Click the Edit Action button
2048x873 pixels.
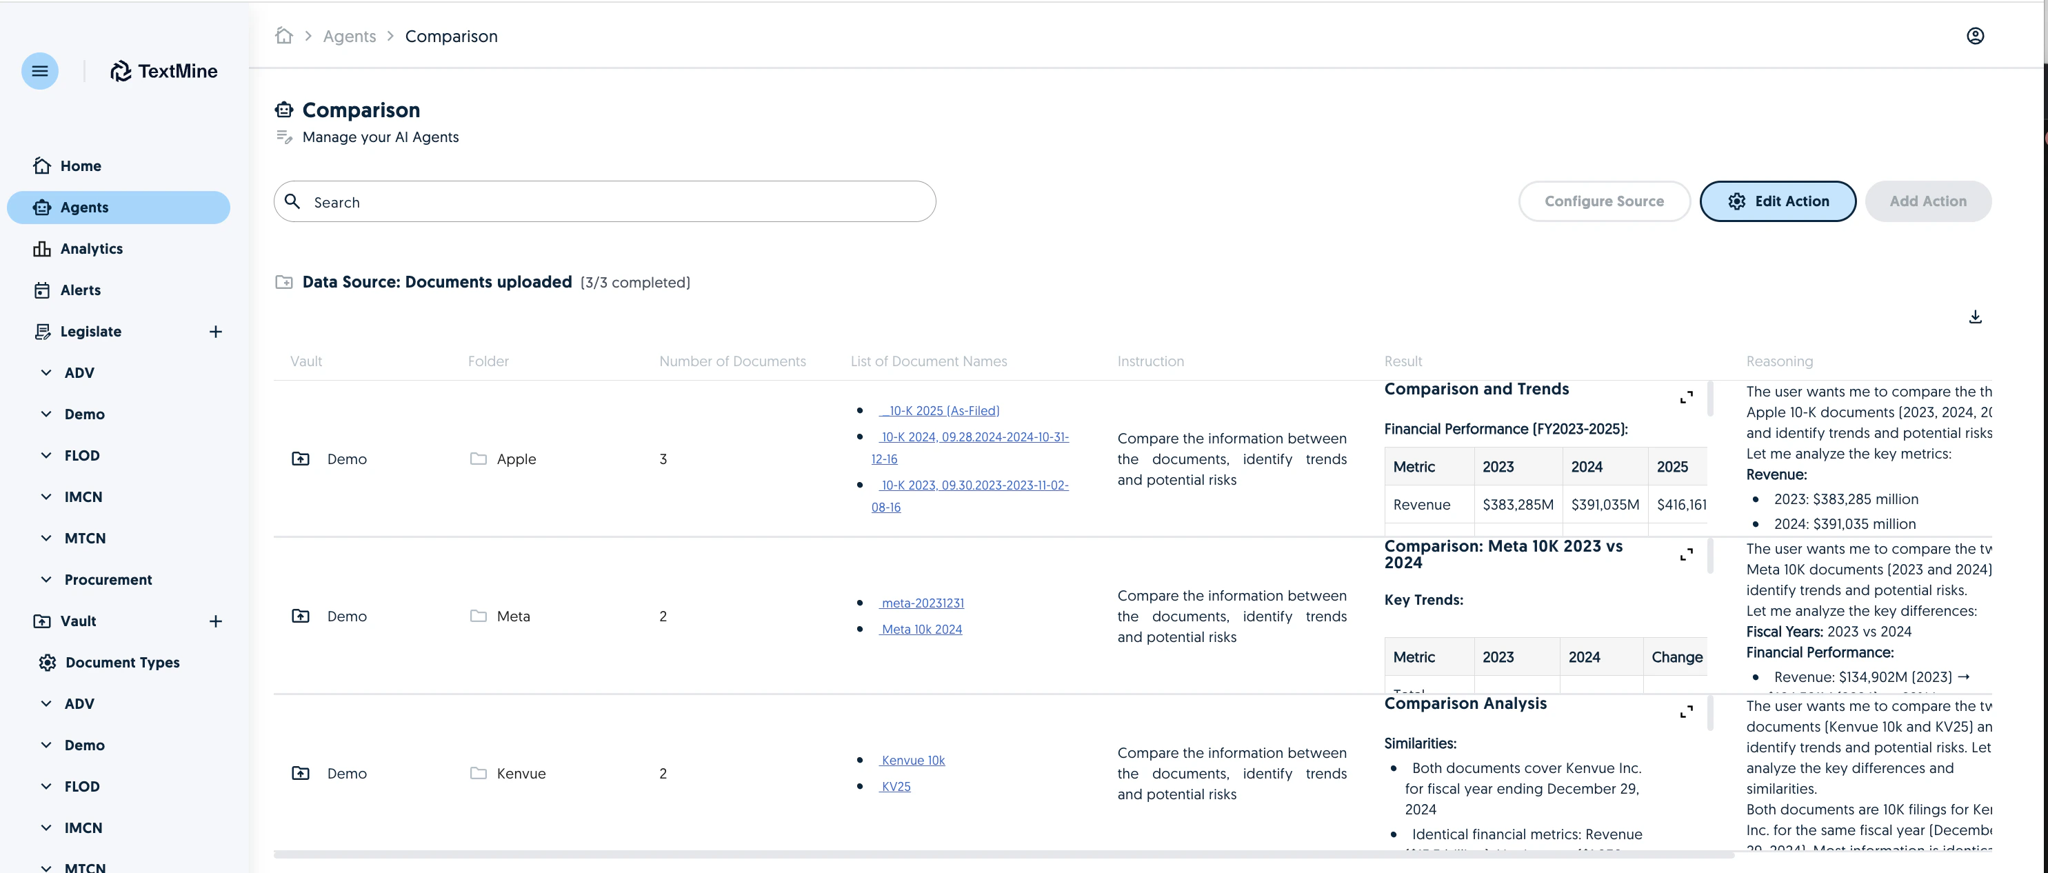pyautogui.click(x=1778, y=201)
